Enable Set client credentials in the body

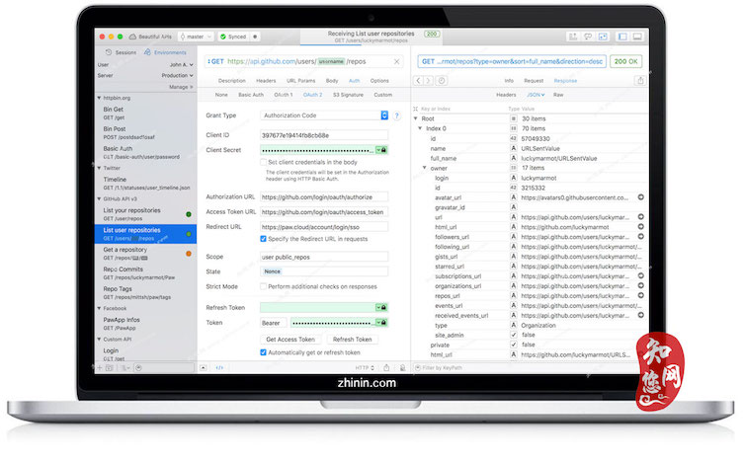(x=263, y=162)
